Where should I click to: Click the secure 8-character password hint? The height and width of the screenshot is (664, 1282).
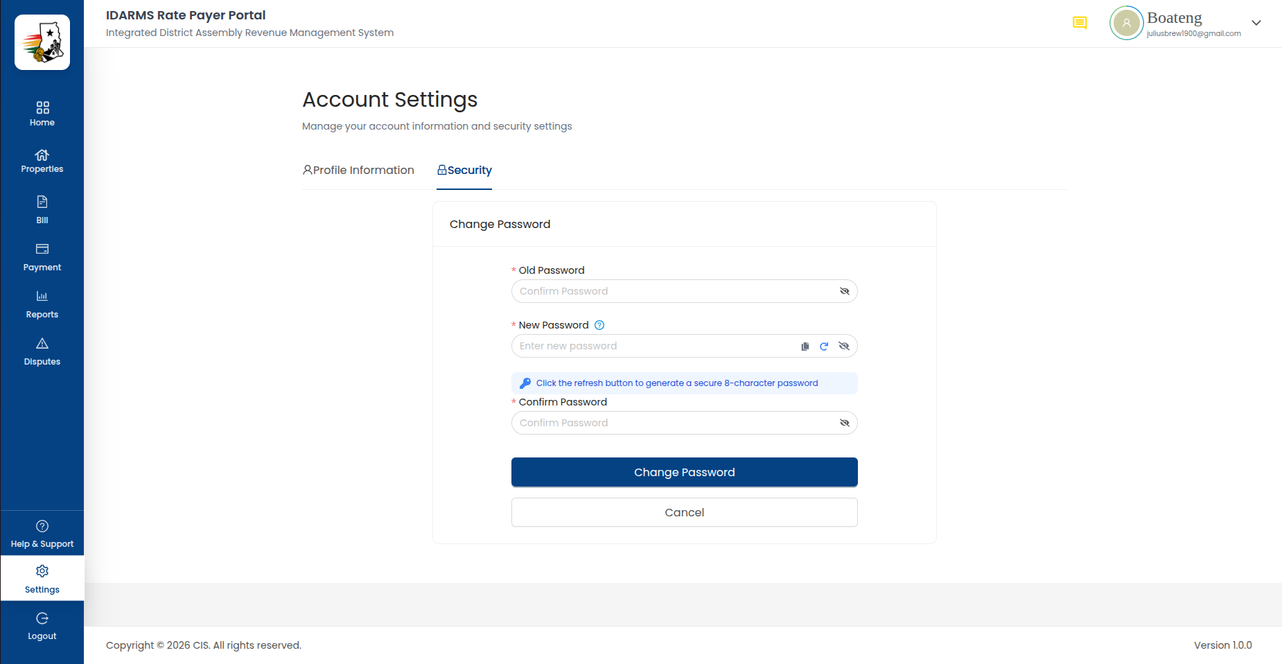[x=685, y=383]
